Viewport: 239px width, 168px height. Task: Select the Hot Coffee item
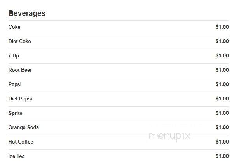point(21,142)
